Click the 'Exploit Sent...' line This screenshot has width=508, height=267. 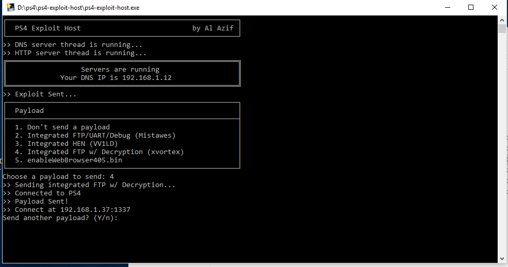[x=40, y=94]
